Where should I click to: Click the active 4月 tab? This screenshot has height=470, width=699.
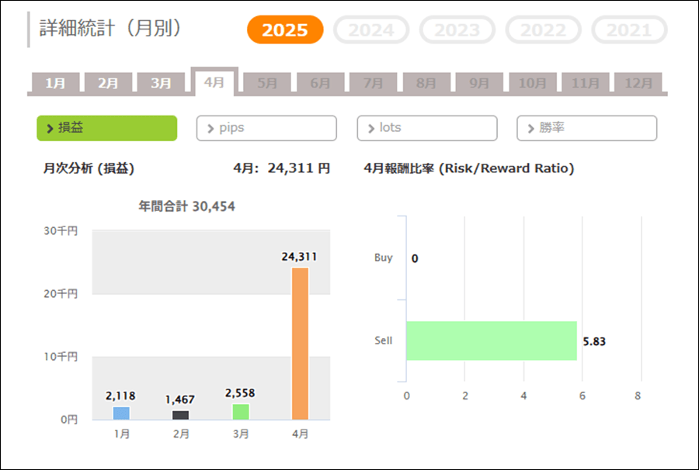(x=214, y=81)
